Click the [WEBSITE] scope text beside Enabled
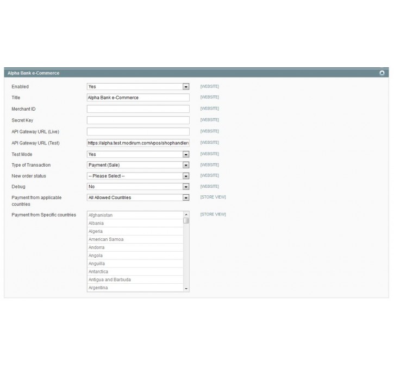This screenshot has width=394, height=369. [x=210, y=86]
